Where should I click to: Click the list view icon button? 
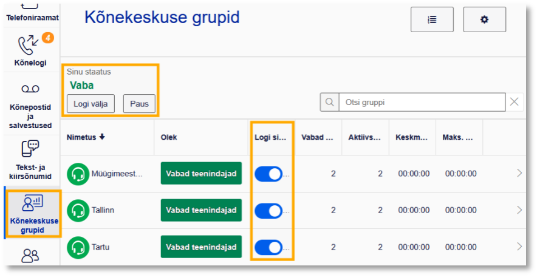coord(432,19)
